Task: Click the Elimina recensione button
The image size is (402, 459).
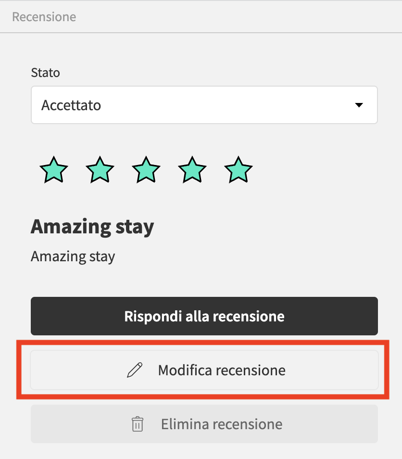Action: 204,424
